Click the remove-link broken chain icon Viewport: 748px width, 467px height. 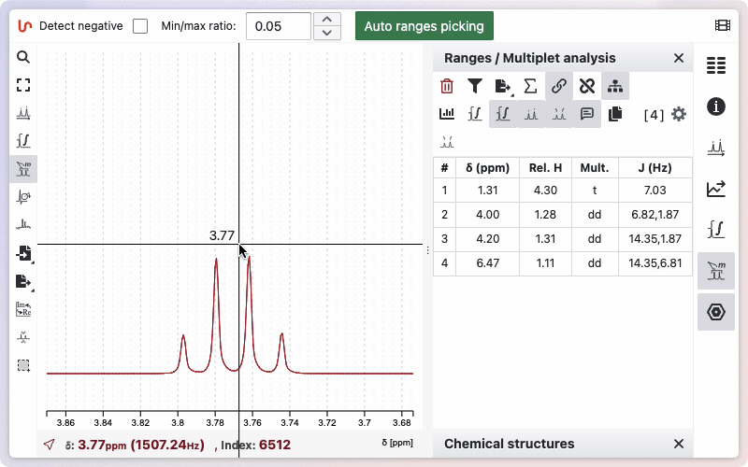click(586, 86)
